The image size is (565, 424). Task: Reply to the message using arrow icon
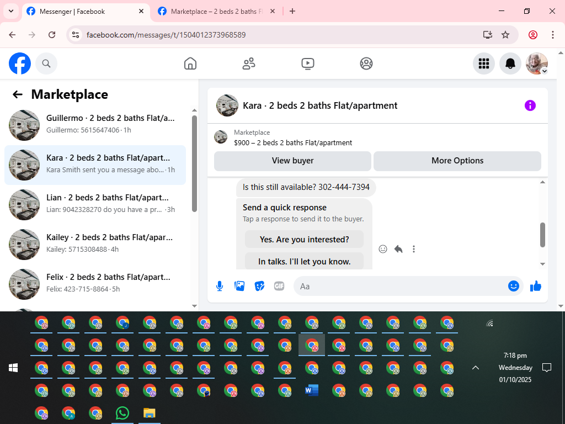398,249
